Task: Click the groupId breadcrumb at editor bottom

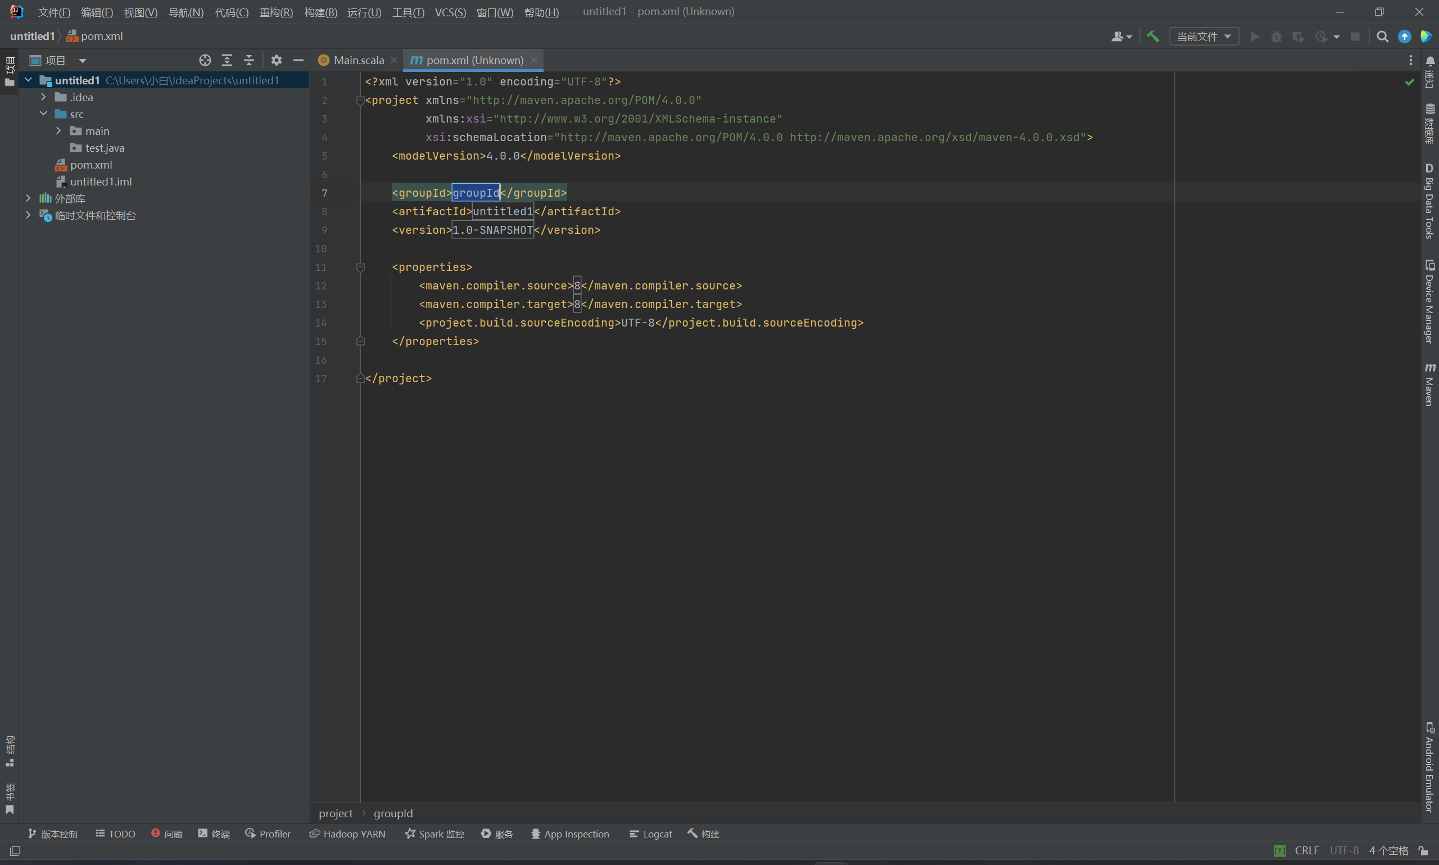Action: pos(393,813)
